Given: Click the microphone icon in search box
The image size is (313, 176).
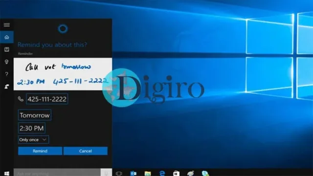Looking at the screenshot, I should coord(106,173).
